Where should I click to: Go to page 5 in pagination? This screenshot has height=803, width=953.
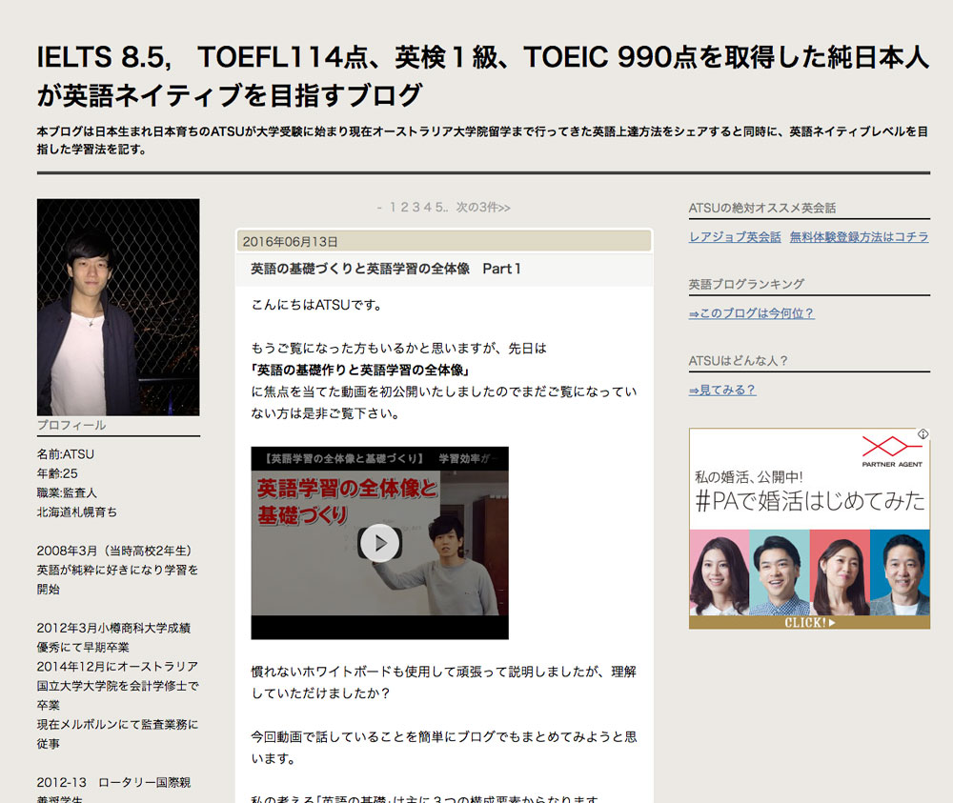click(x=438, y=208)
